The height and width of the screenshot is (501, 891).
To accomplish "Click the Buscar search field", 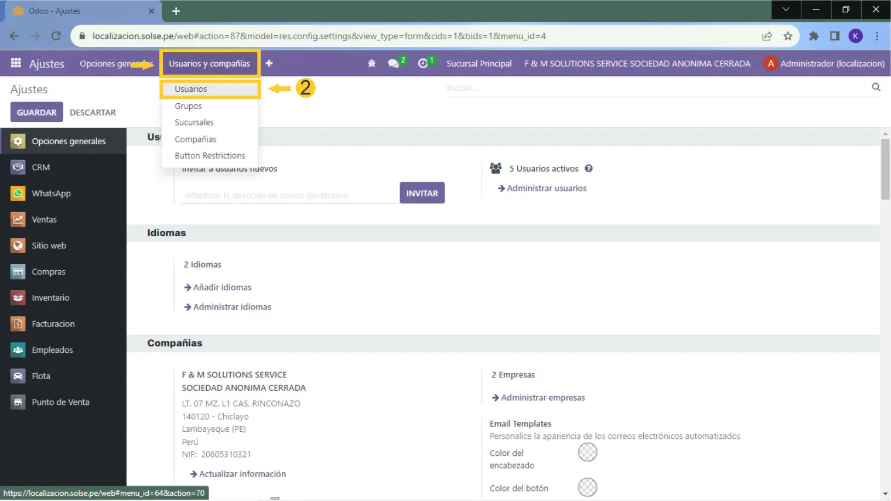I will (656, 88).
